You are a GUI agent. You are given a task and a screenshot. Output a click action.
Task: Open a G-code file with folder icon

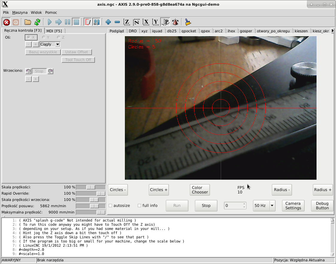point(28,22)
